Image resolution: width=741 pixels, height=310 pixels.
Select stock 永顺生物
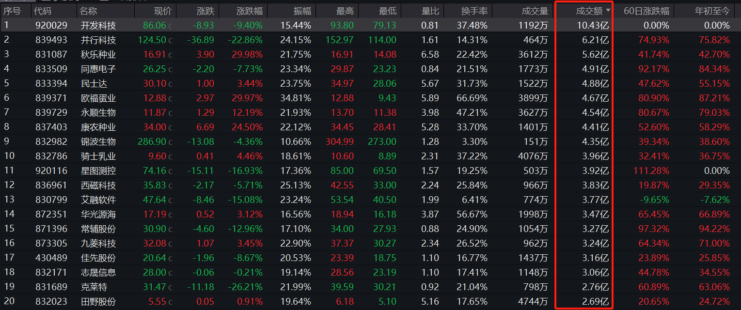click(x=98, y=112)
